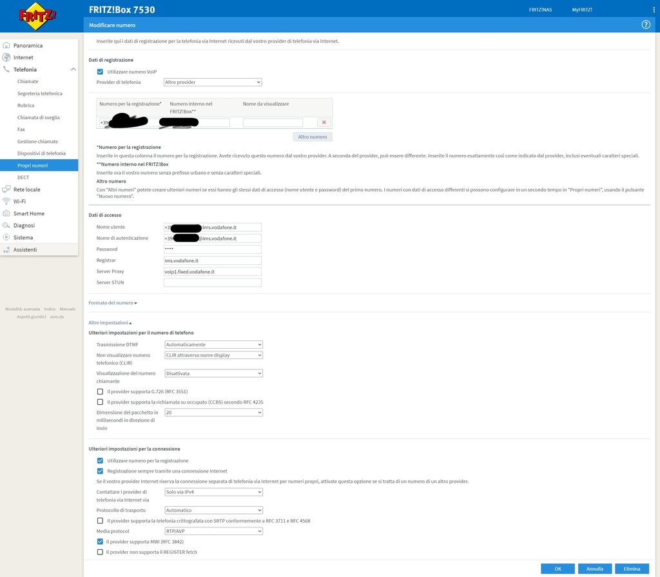
Task: Click the Altro numero button
Action: click(x=313, y=137)
